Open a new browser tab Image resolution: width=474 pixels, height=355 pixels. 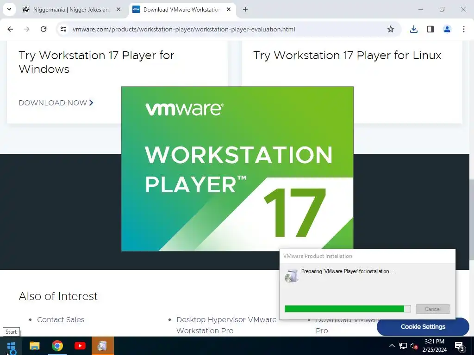pos(245,9)
